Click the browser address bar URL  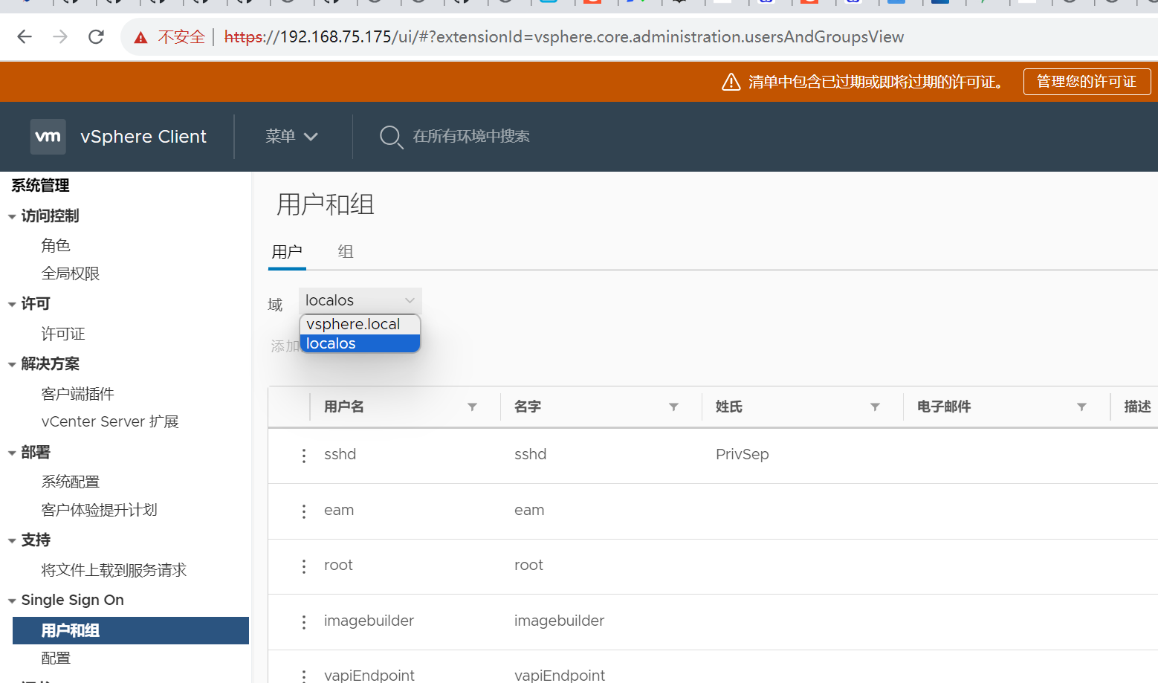(x=564, y=37)
